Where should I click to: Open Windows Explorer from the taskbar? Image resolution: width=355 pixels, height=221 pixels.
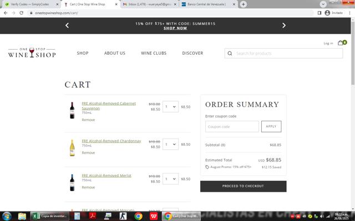coord(22,216)
